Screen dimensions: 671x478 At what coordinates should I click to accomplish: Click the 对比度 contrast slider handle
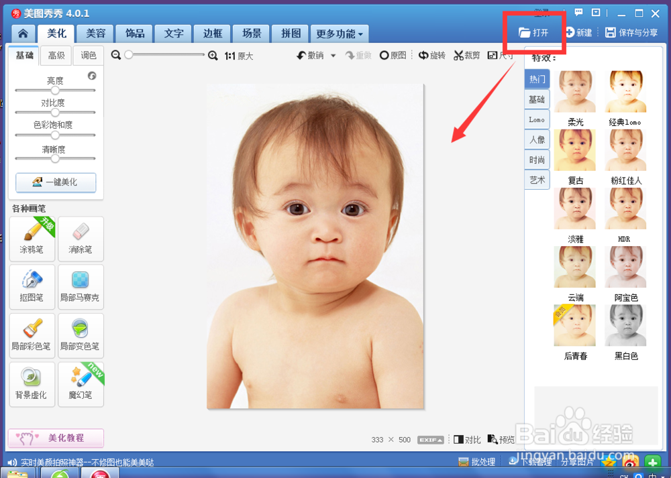pos(55,113)
